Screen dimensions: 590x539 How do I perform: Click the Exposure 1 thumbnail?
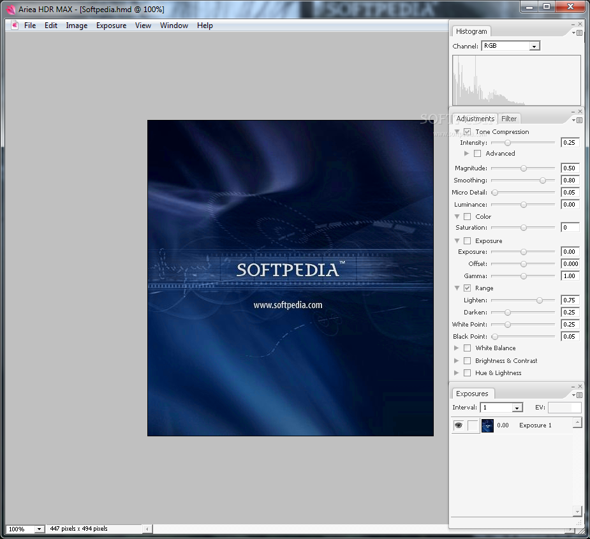point(487,425)
